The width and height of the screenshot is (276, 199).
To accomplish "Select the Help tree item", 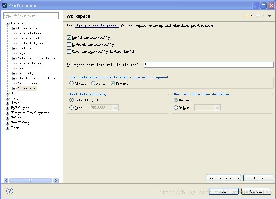I will coord(15,98).
